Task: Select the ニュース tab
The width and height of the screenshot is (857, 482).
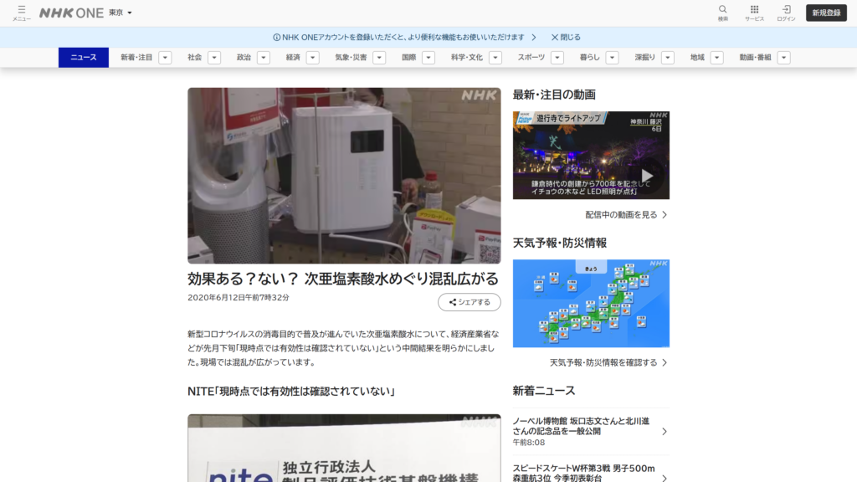Action: pos(84,58)
